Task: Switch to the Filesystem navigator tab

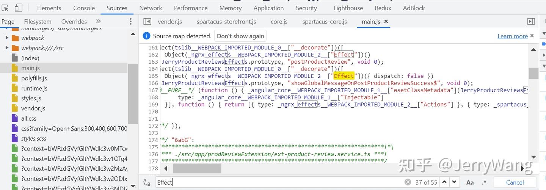Action: point(38,22)
